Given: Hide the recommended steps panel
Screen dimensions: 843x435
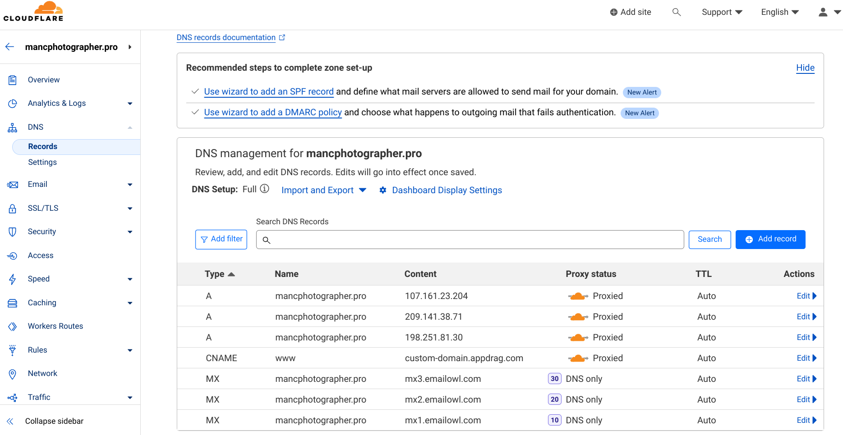Looking at the screenshot, I should tap(805, 68).
